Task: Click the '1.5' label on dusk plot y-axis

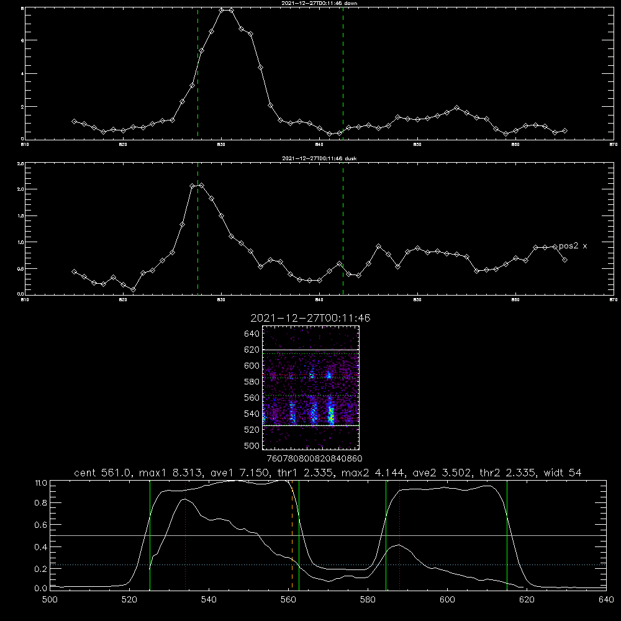Action: click(20, 216)
